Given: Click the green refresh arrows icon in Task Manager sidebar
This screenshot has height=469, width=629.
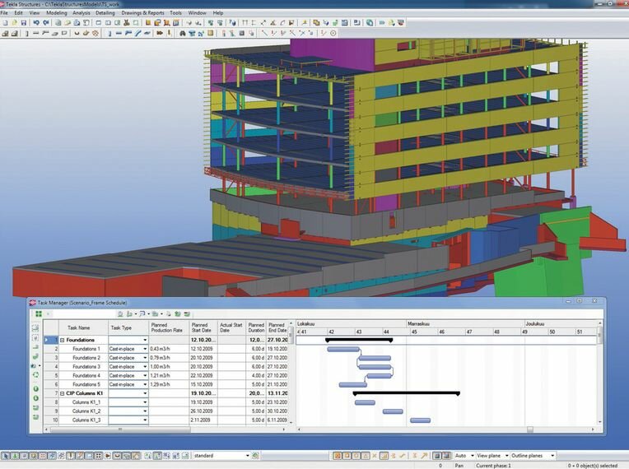Looking at the screenshot, I should tap(35, 375).
